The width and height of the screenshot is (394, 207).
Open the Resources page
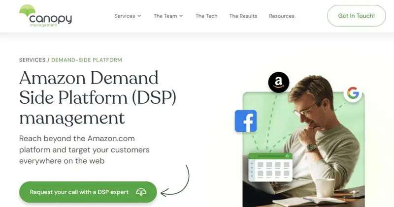(281, 16)
